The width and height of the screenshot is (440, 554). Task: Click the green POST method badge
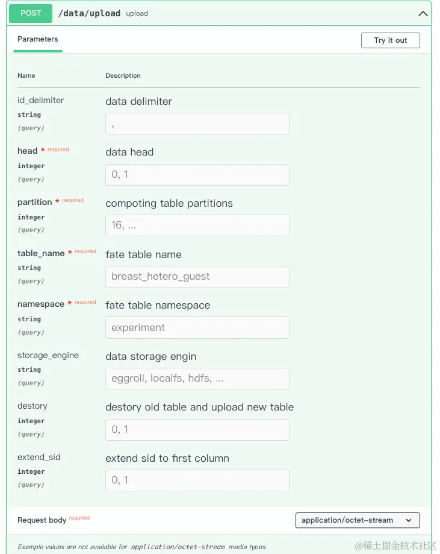tap(31, 13)
